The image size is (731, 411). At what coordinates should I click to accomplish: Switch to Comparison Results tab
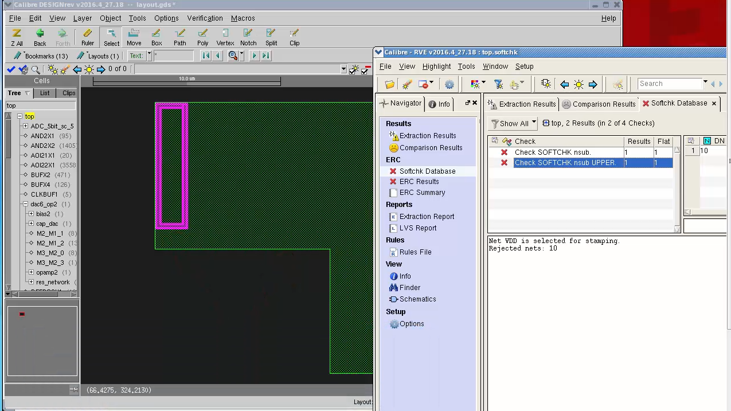pyautogui.click(x=599, y=104)
